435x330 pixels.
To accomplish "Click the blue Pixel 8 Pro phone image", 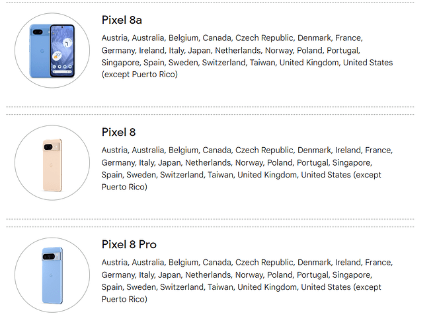I will pyautogui.click(x=52, y=275).
